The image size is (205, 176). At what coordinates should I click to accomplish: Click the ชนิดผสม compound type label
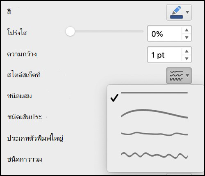click(x=19, y=96)
